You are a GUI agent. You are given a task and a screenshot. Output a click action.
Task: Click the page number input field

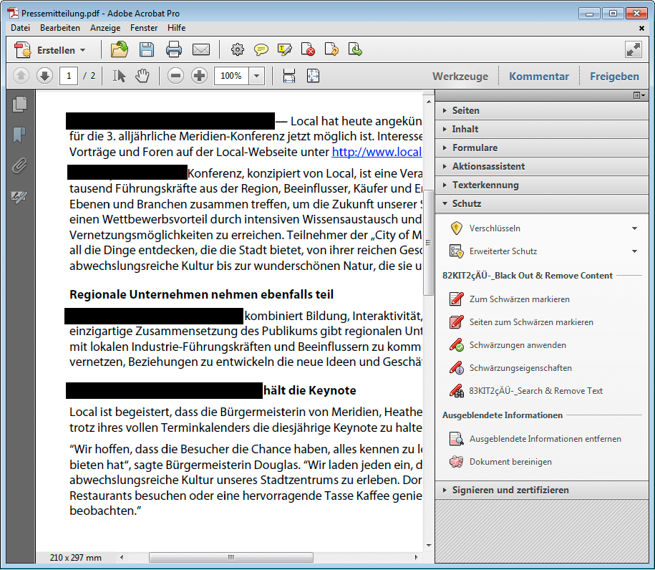68,75
